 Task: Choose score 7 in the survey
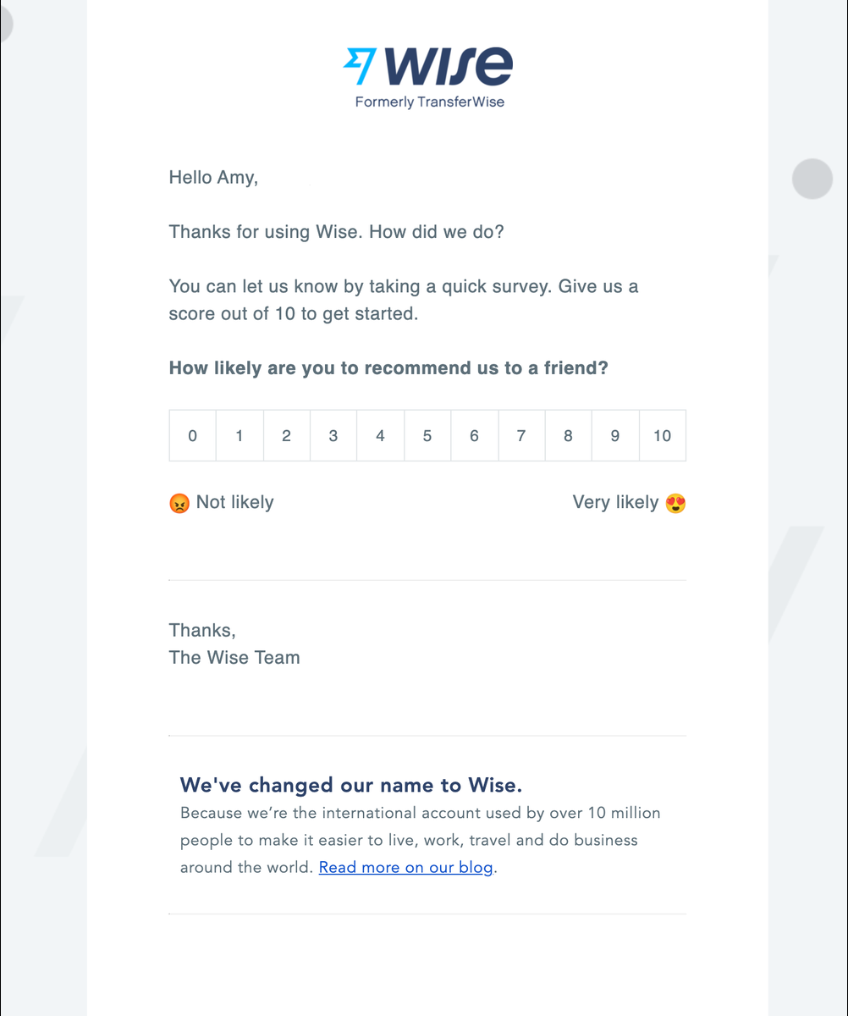521,436
